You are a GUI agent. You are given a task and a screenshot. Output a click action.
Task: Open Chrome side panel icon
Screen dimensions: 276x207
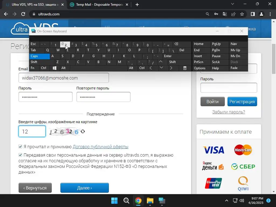pyautogui.click(x=253, y=14)
